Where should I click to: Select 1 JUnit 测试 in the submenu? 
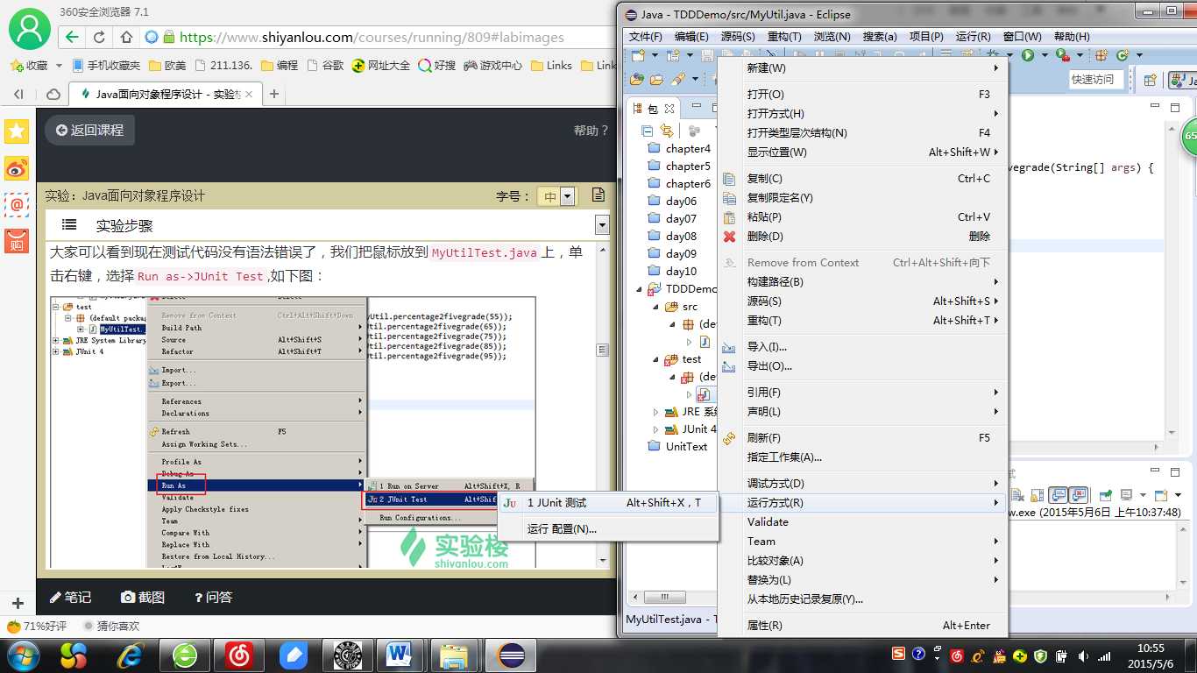tap(608, 503)
